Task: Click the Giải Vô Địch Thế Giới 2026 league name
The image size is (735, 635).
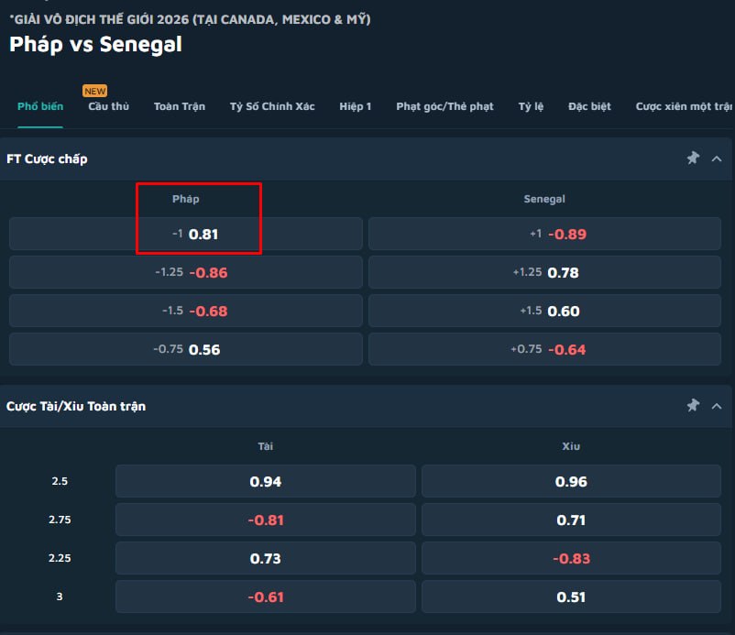Action: pyautogui.click(x=191, y=19)
